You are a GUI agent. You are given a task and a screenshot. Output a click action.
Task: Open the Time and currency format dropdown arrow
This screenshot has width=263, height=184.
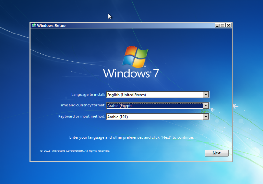(206, 106)
